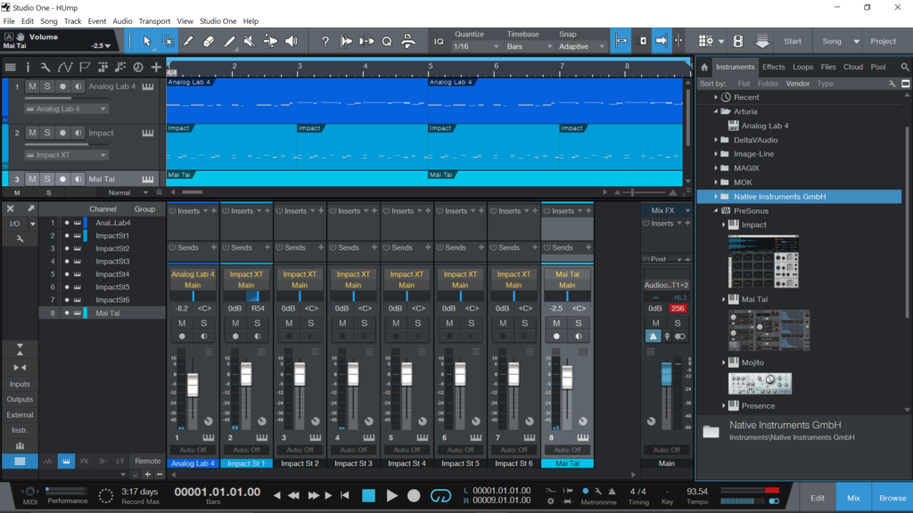This screenshot has width=913, height=513.
Task: Click the loop toggle in transport
Action: (440, 496)
